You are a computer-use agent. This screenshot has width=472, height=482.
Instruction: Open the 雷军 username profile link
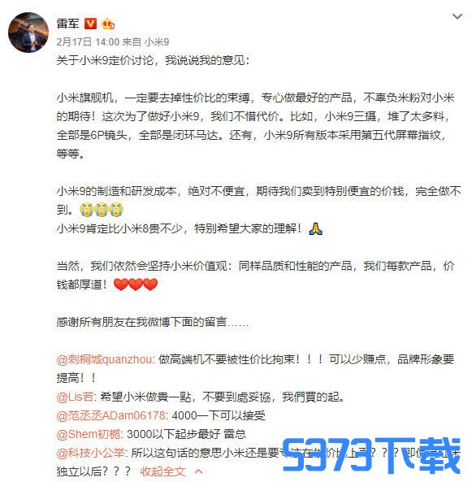point(68,24)
